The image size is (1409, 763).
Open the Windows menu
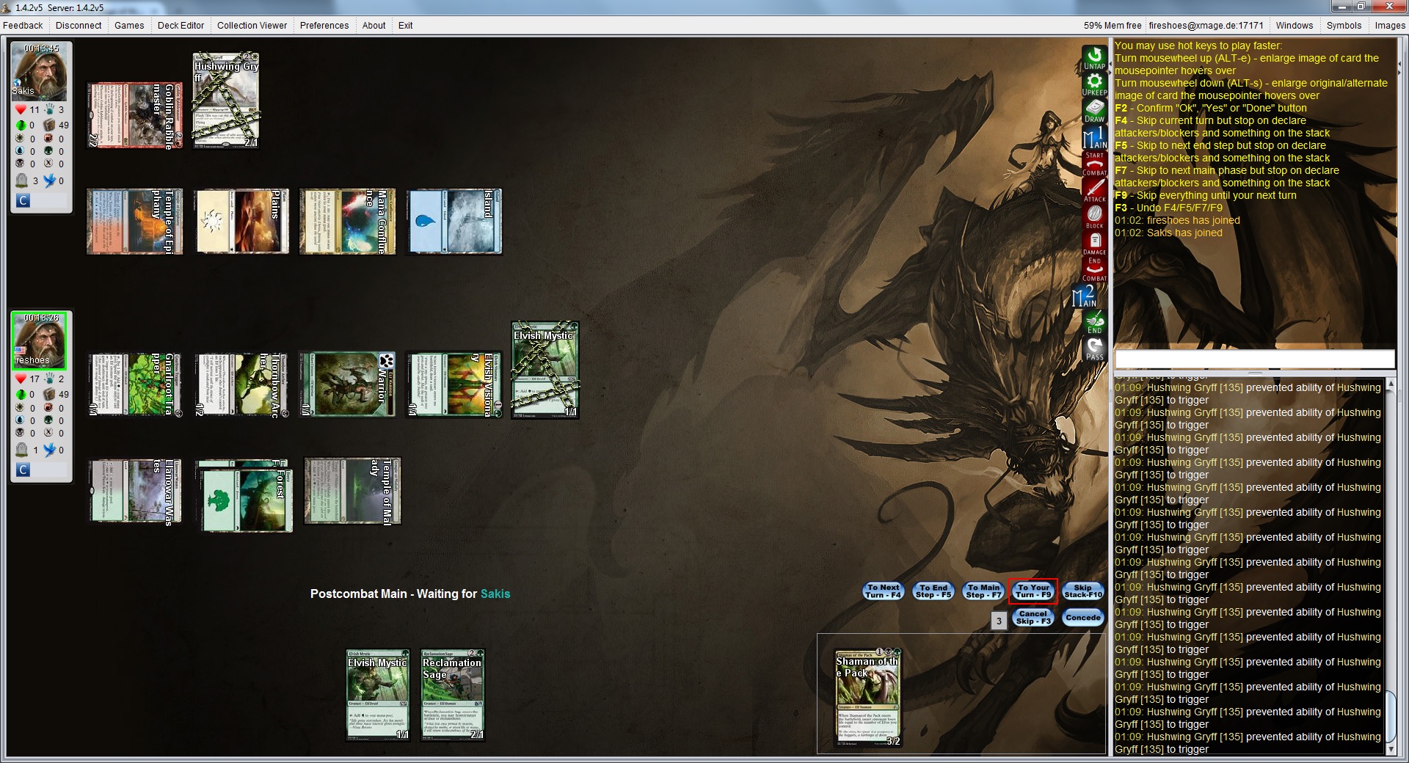tap(1295, 25)
